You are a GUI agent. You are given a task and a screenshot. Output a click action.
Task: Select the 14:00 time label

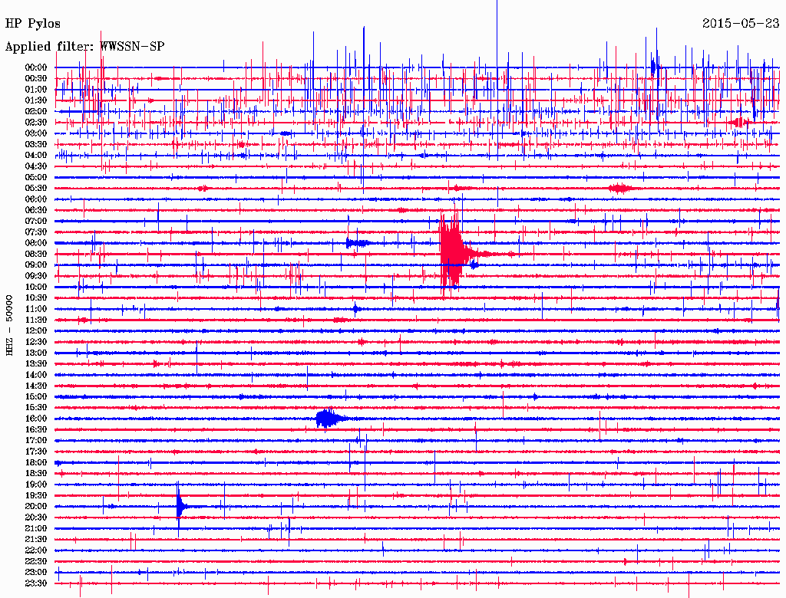click(x=36, y=375)
